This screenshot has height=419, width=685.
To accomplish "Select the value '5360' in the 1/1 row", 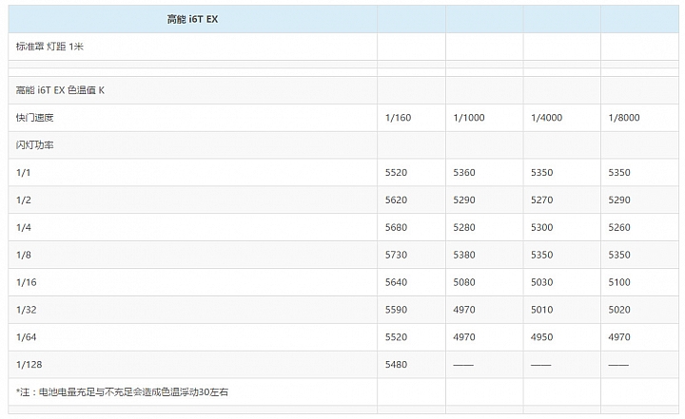I will point(464,173).
